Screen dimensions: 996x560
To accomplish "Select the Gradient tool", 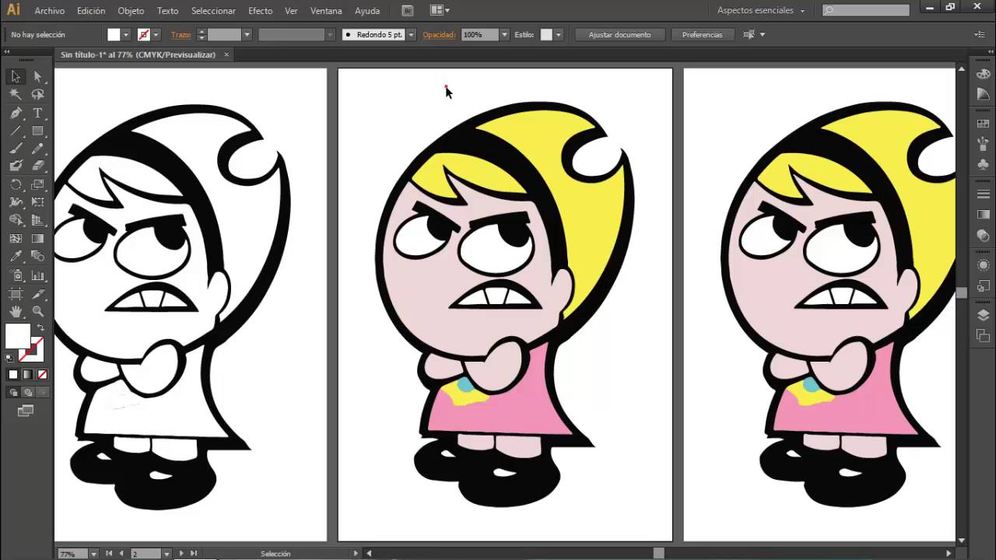I will click(x=37, y=238).
